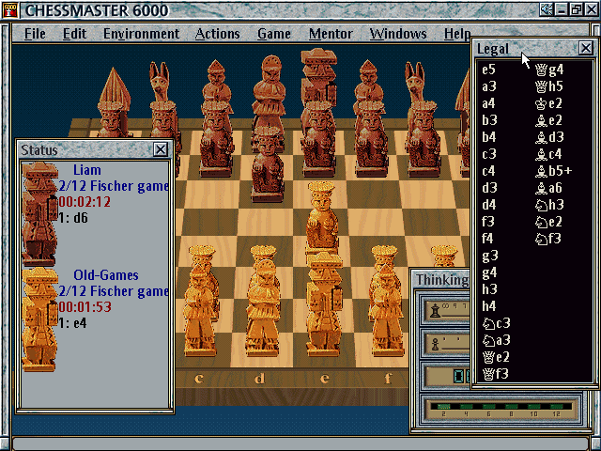Viewport: 601px width, 451px height.
Task: Close the Status panel
Action: click(161, 149)
